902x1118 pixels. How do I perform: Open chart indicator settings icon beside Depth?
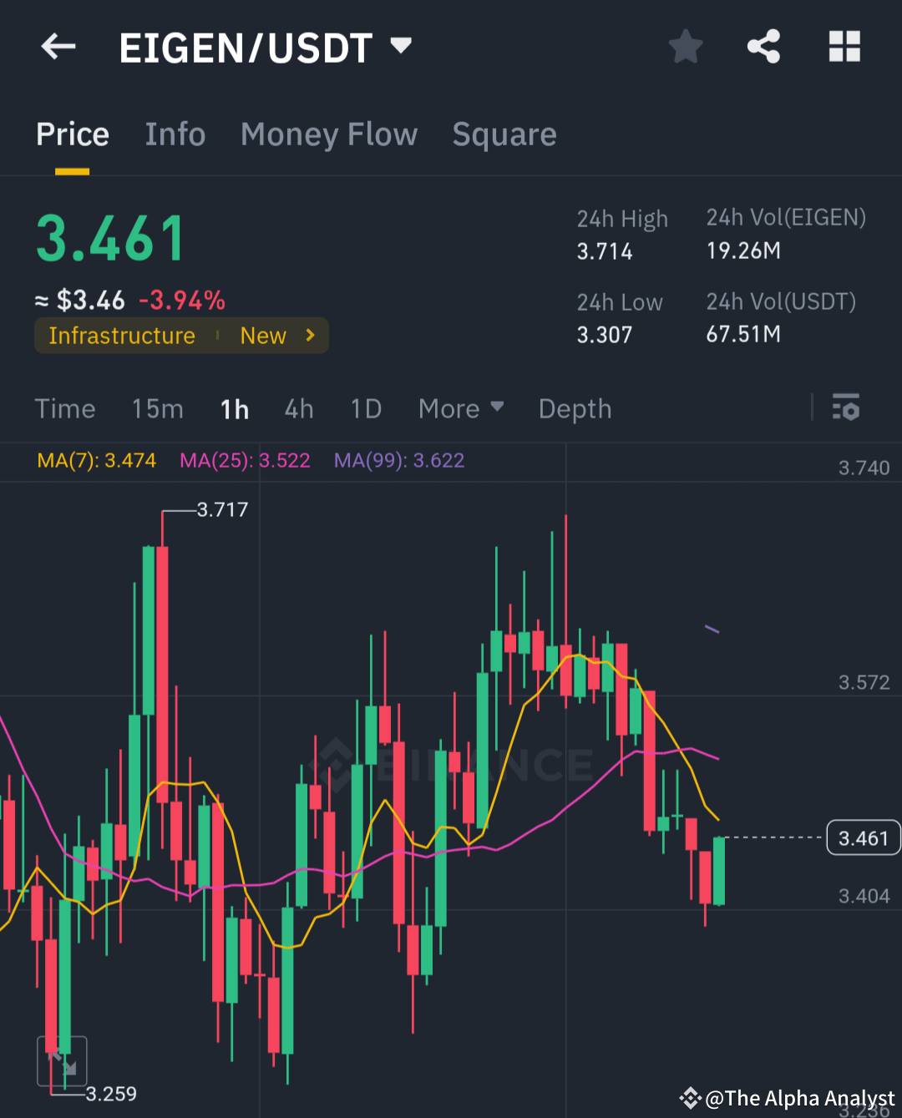pyautogui.click(x=846, y=408)
